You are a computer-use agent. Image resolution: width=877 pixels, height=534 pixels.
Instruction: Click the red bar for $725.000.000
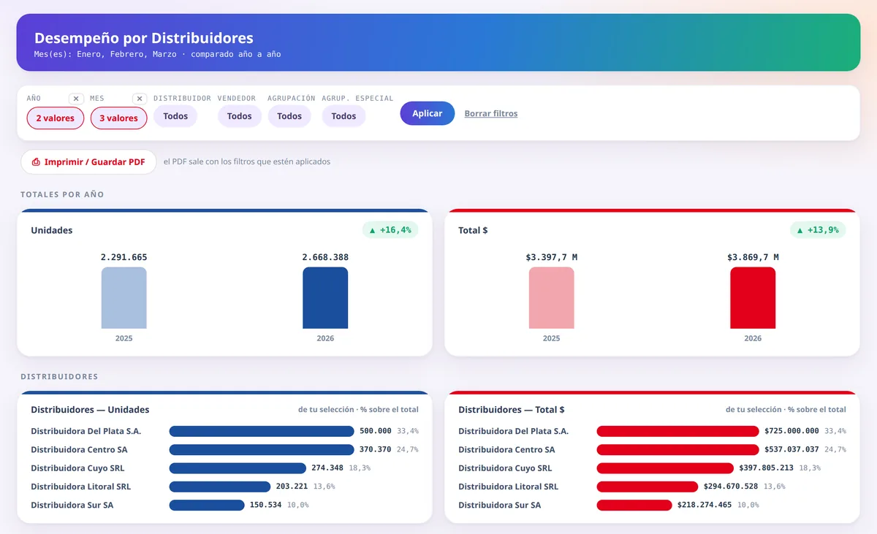pos(678,431)
